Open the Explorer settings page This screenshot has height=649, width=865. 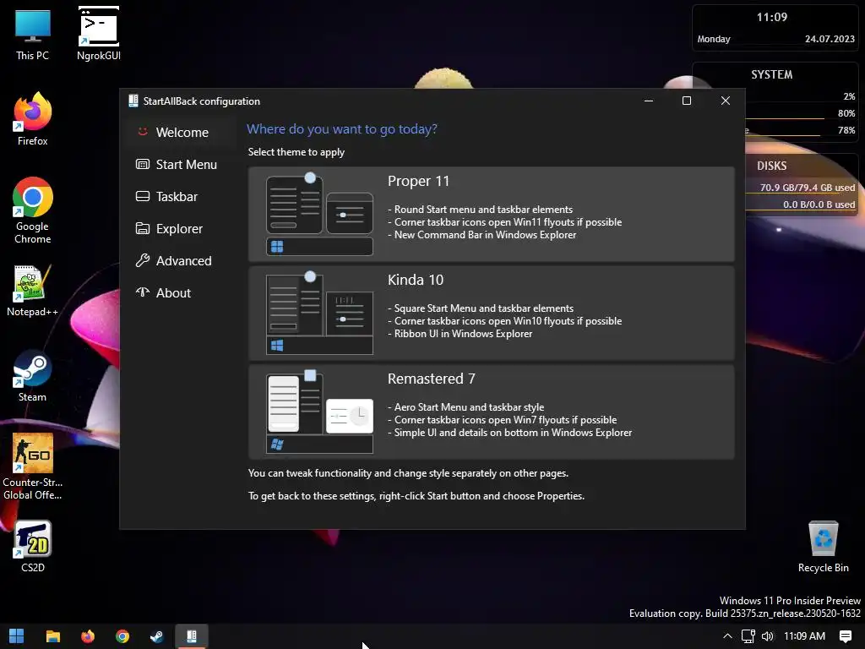181,228
